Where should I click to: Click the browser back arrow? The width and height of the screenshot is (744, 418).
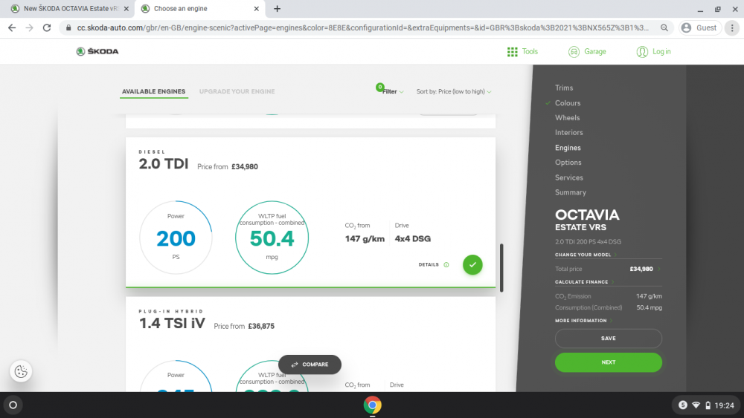coord(12,28)
